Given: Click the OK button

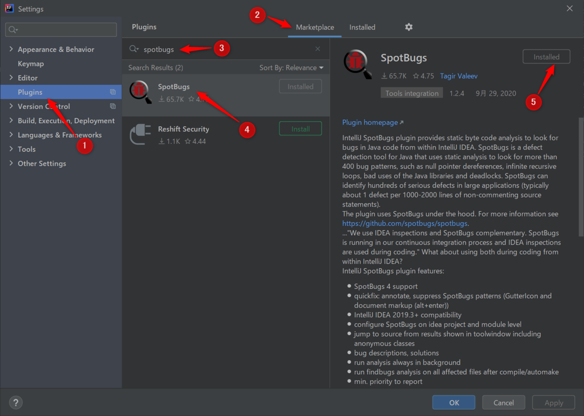Looking at the screenshot, I should pyautogui.click(x=454, y=402).
